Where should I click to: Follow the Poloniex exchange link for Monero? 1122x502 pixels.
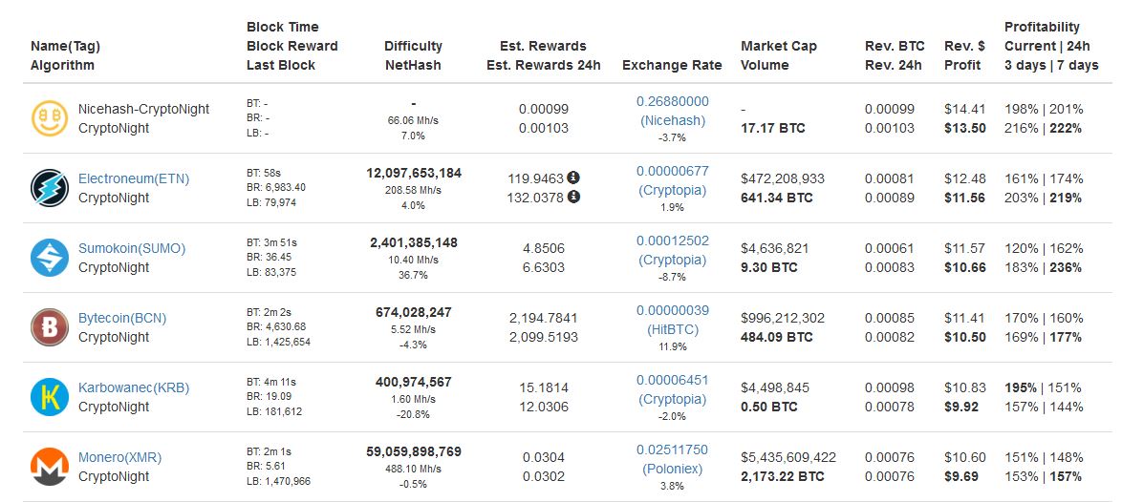coord(673,470)
